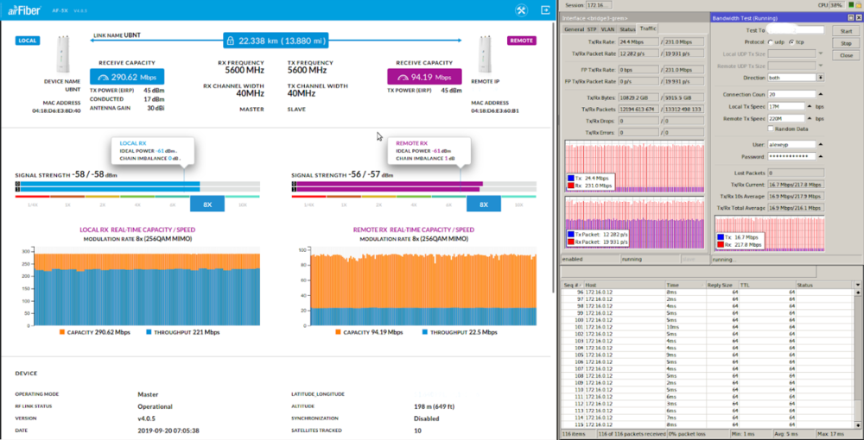Switch to the VLAN tab

(x=608, y=28)
